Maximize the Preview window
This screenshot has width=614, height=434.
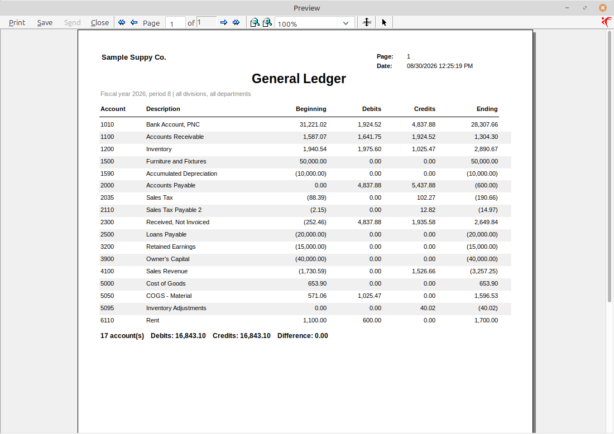point(585,8)
